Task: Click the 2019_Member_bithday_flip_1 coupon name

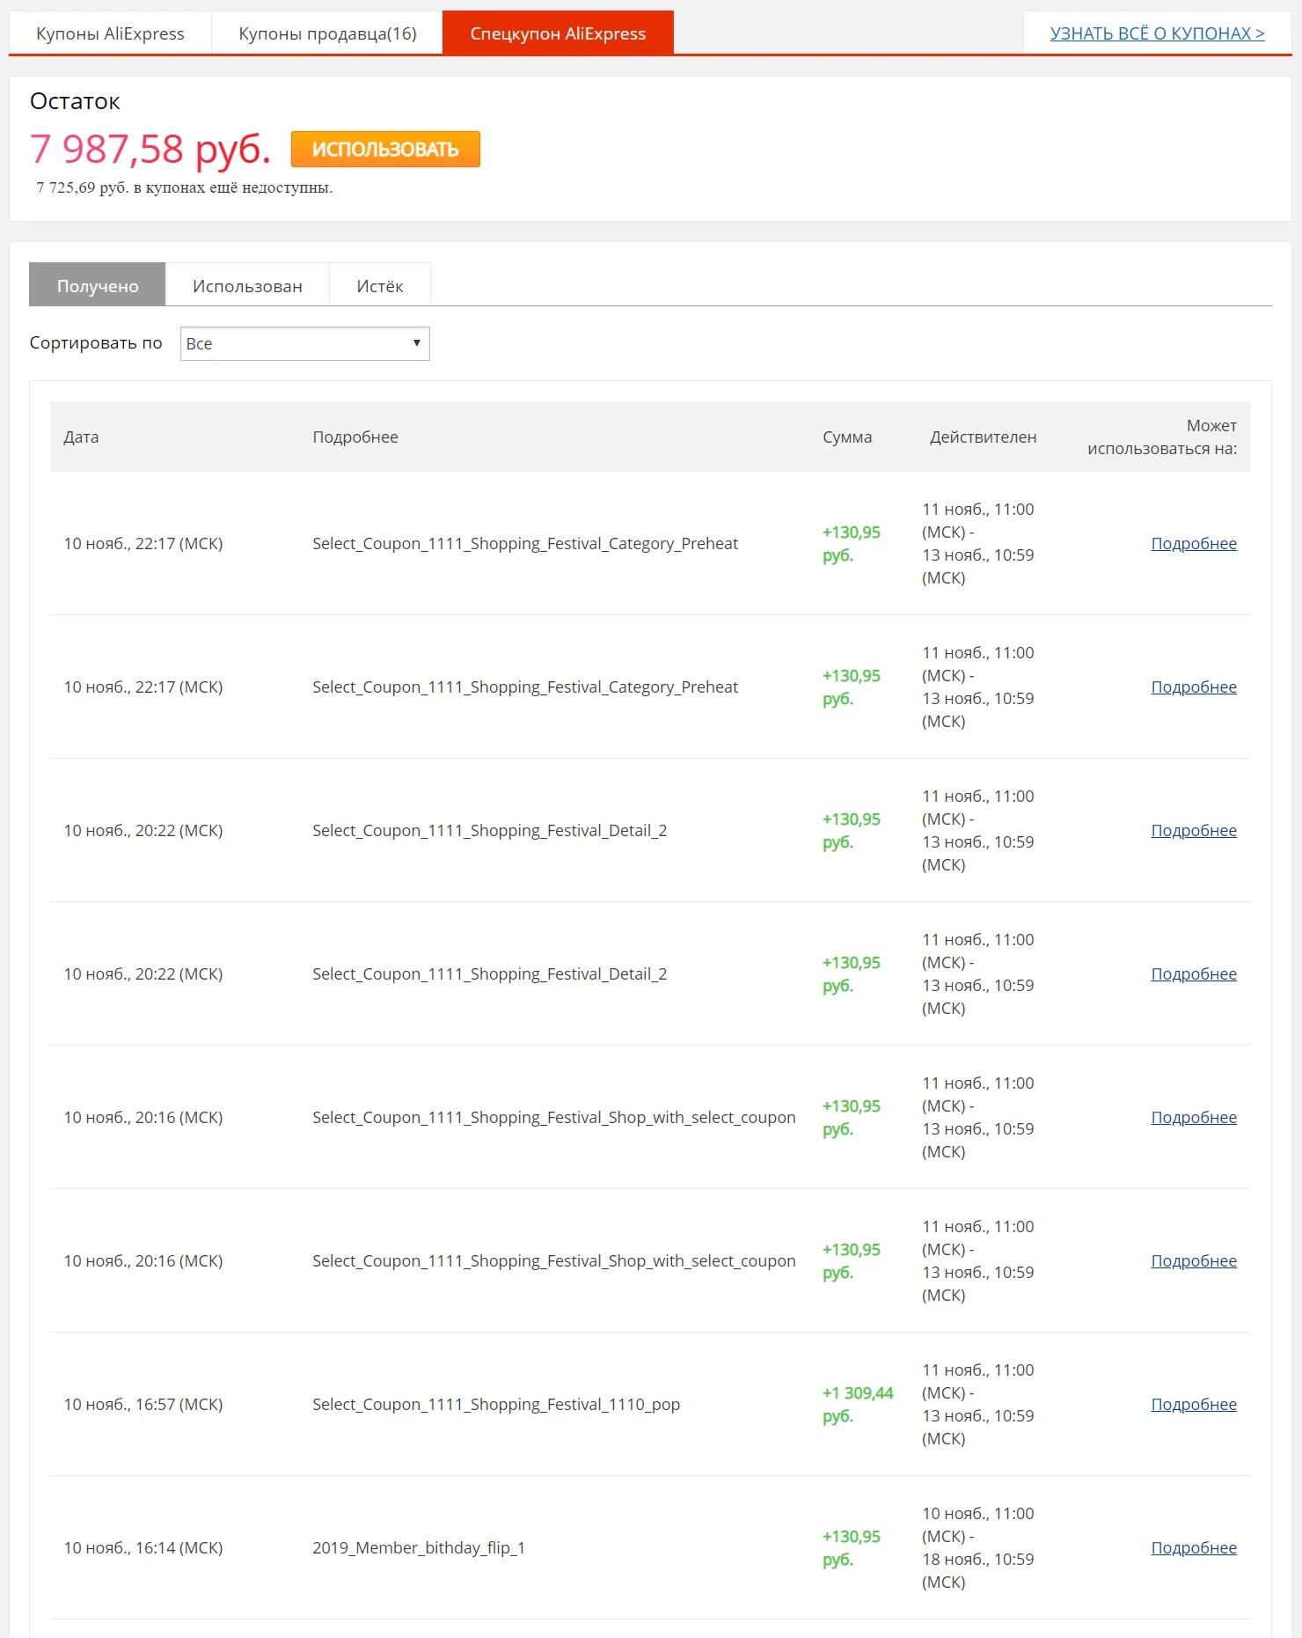Action: [419, 1547]
